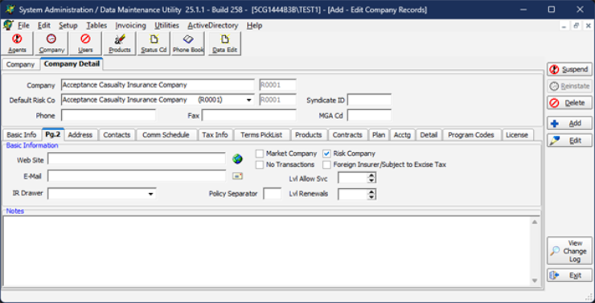Open the Data Edit toolbar icon
Viewport: 595px width, 303px height.
click(224, 43)
